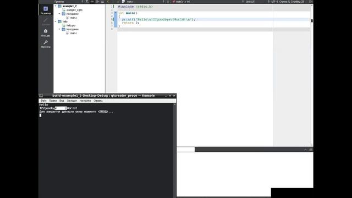Click the Konsole title bar text
The image size is (352, 198).
tap(103, 96)
